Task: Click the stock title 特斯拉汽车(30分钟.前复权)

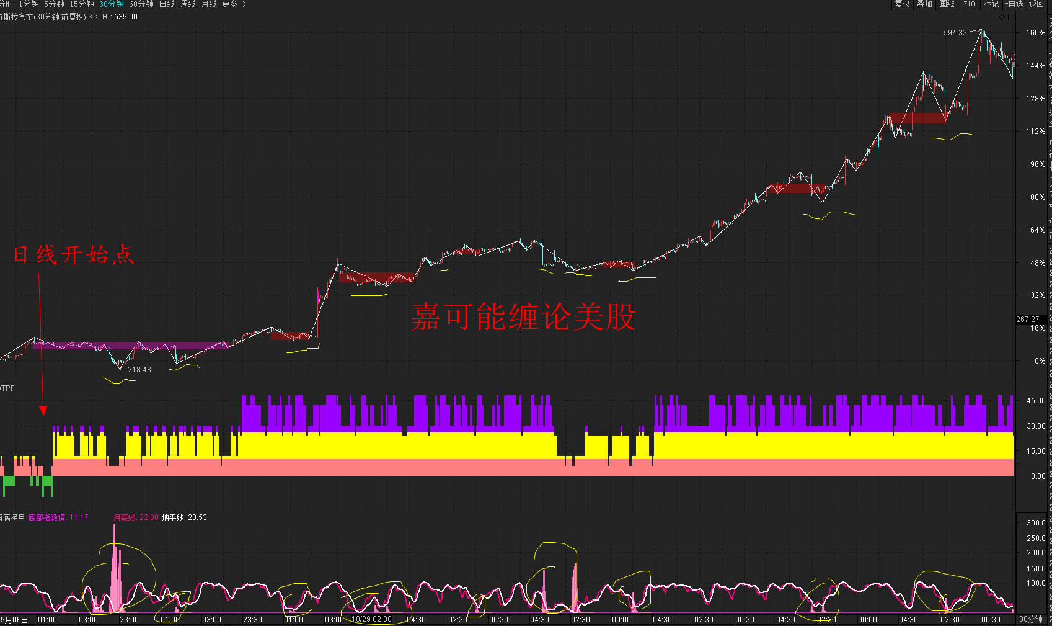Action: pos(43,17)
